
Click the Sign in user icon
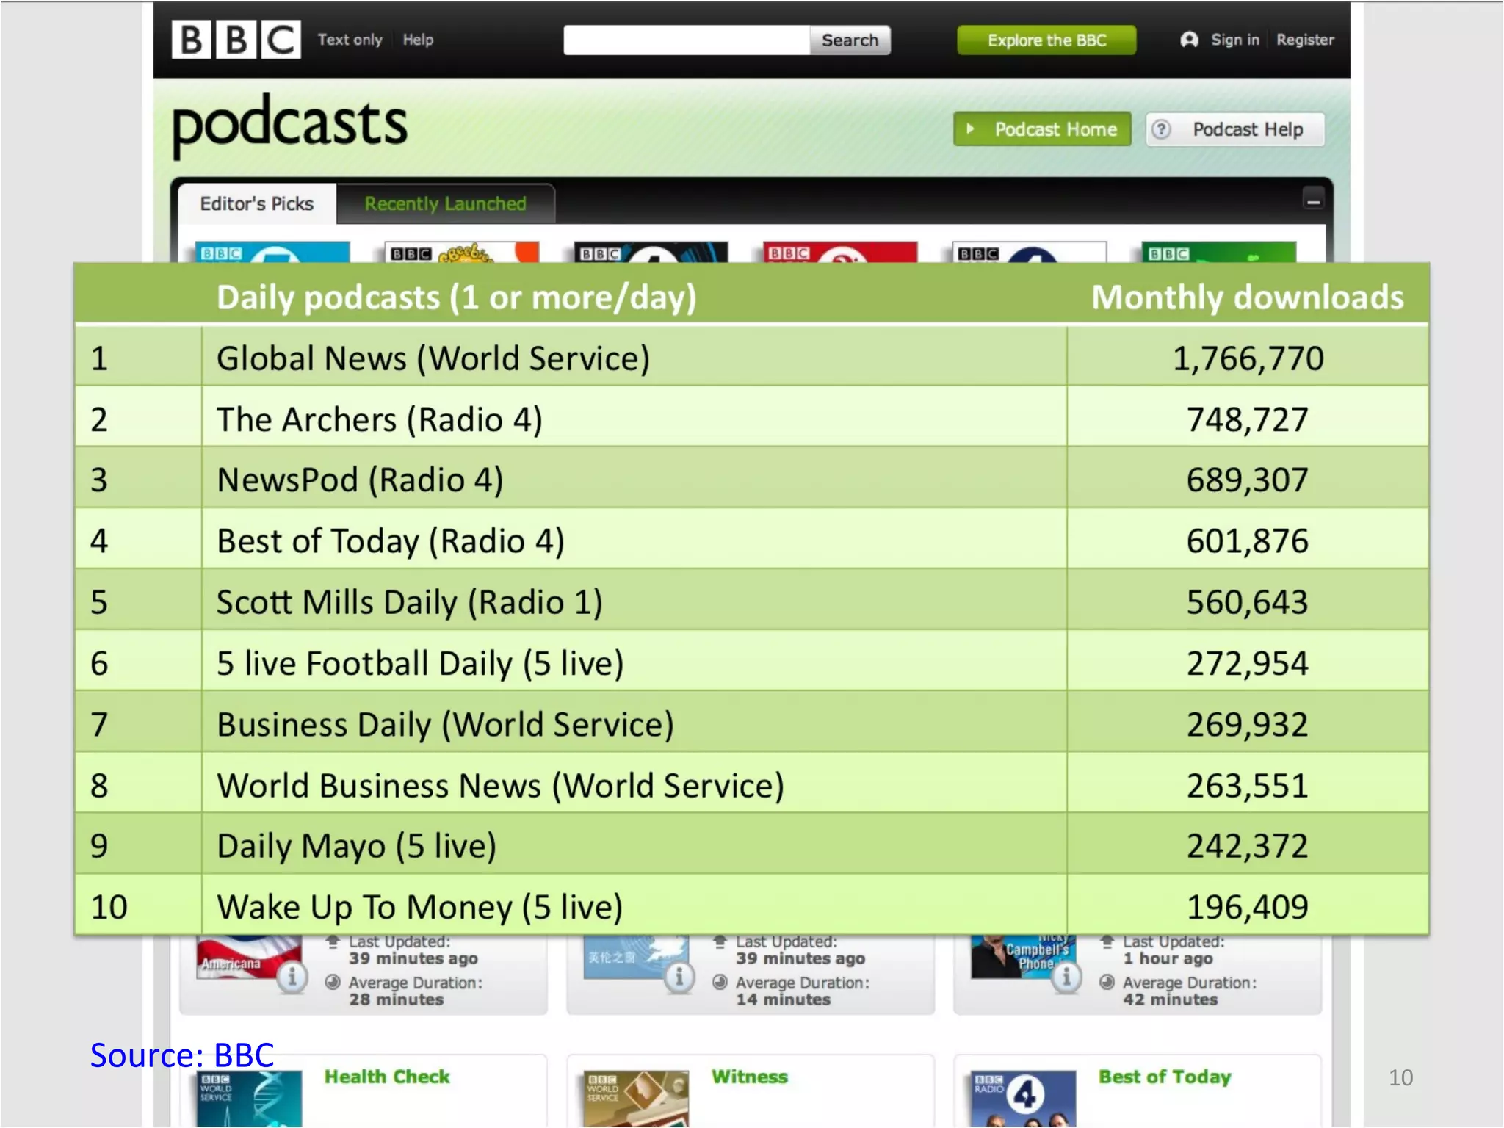point(1189,40)
